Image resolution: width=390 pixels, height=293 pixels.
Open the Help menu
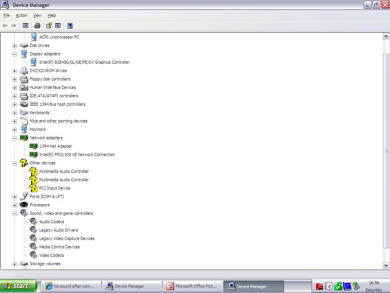point(52,15)
